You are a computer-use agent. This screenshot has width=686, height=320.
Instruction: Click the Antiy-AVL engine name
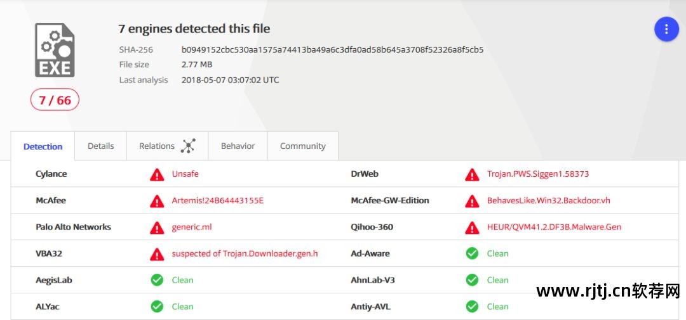[x=370, y=307]
